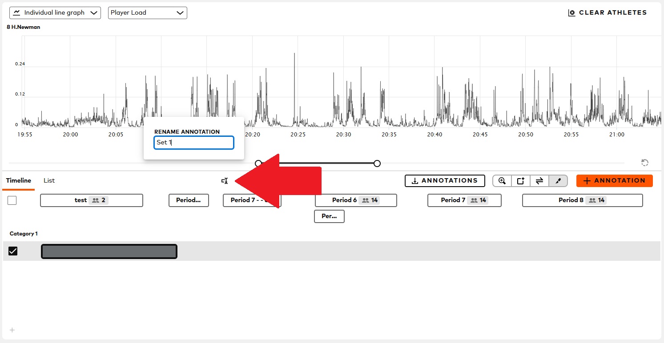
Task: Select the zoom tool above the timeline
Action: pyautogui.click(x=502, y=181)
